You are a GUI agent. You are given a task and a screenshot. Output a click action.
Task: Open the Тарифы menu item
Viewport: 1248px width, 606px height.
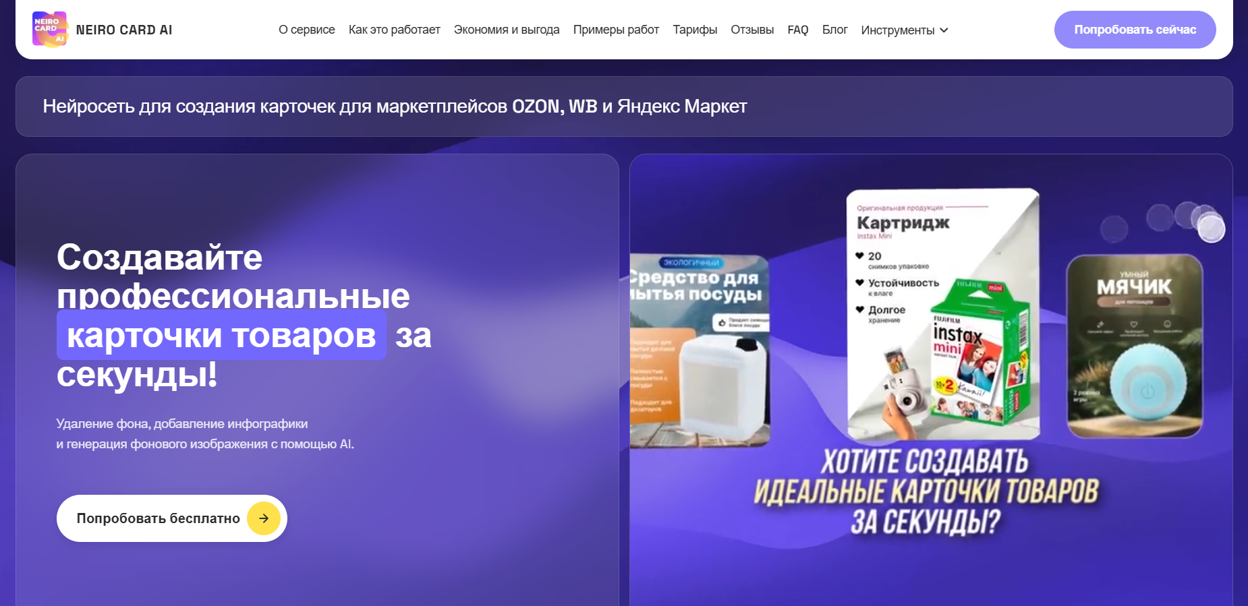pos(695,30)
